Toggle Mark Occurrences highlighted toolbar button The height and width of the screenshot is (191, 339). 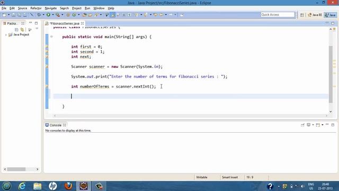[x=112, y=15]
